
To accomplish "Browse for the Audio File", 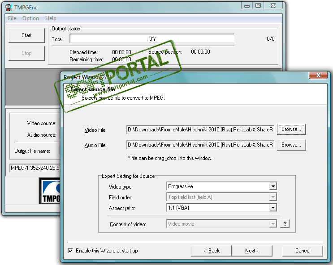I will [x=291, y=145].
